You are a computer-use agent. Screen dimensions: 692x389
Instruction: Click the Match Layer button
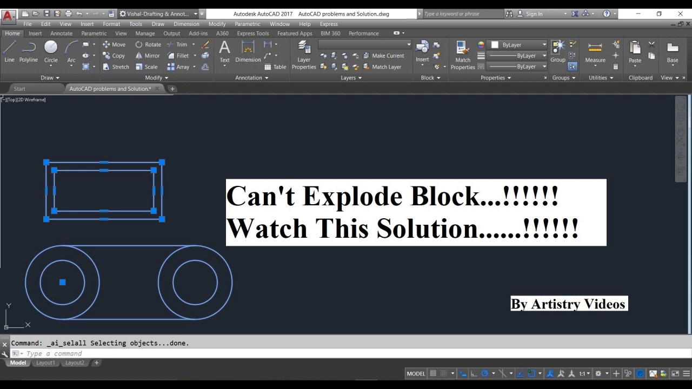tap(382, 67)
